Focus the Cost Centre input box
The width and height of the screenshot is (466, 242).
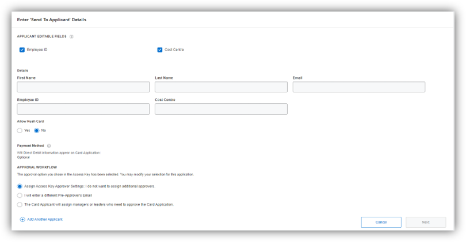coord(221,109)
